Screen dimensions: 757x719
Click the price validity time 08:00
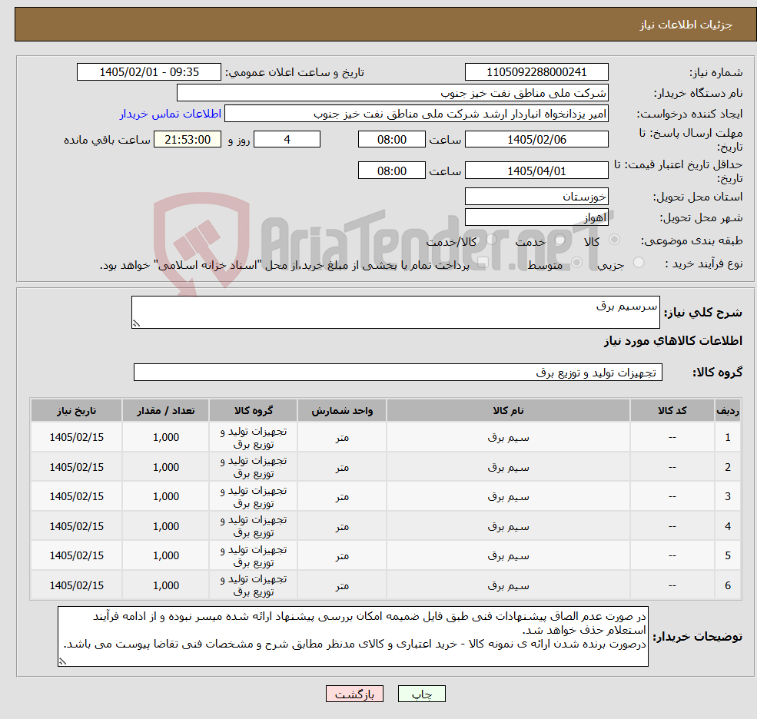pos(391,171)
